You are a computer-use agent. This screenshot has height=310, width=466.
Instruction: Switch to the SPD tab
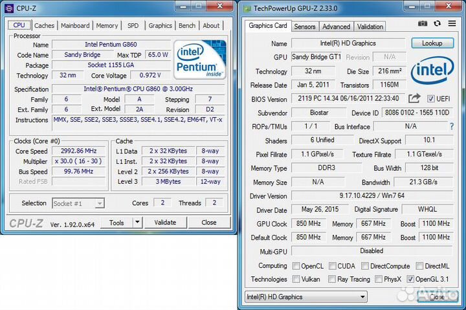pos(133,25)
